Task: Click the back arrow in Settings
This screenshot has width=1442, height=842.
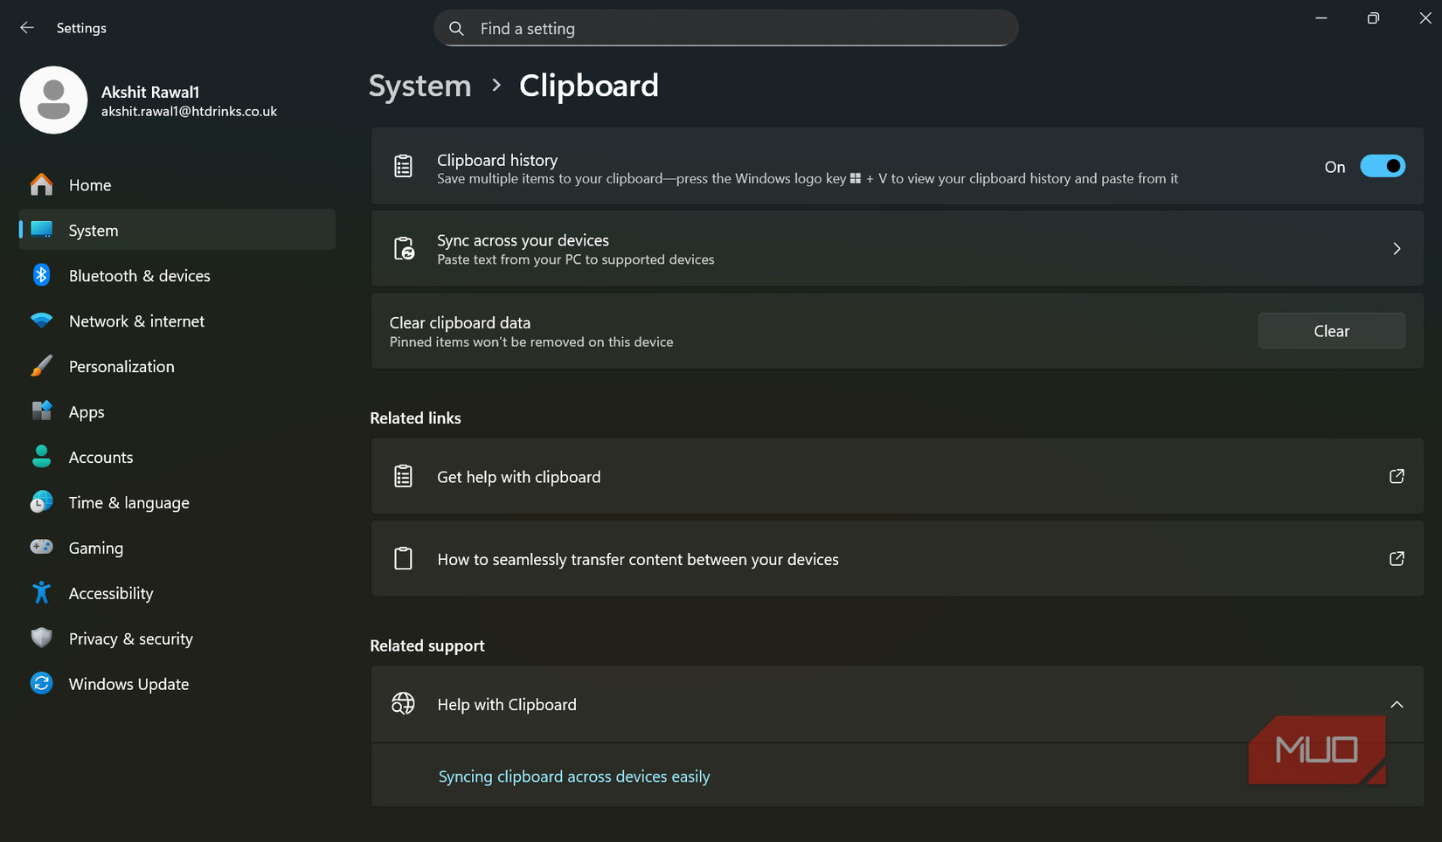Action: 27,27
